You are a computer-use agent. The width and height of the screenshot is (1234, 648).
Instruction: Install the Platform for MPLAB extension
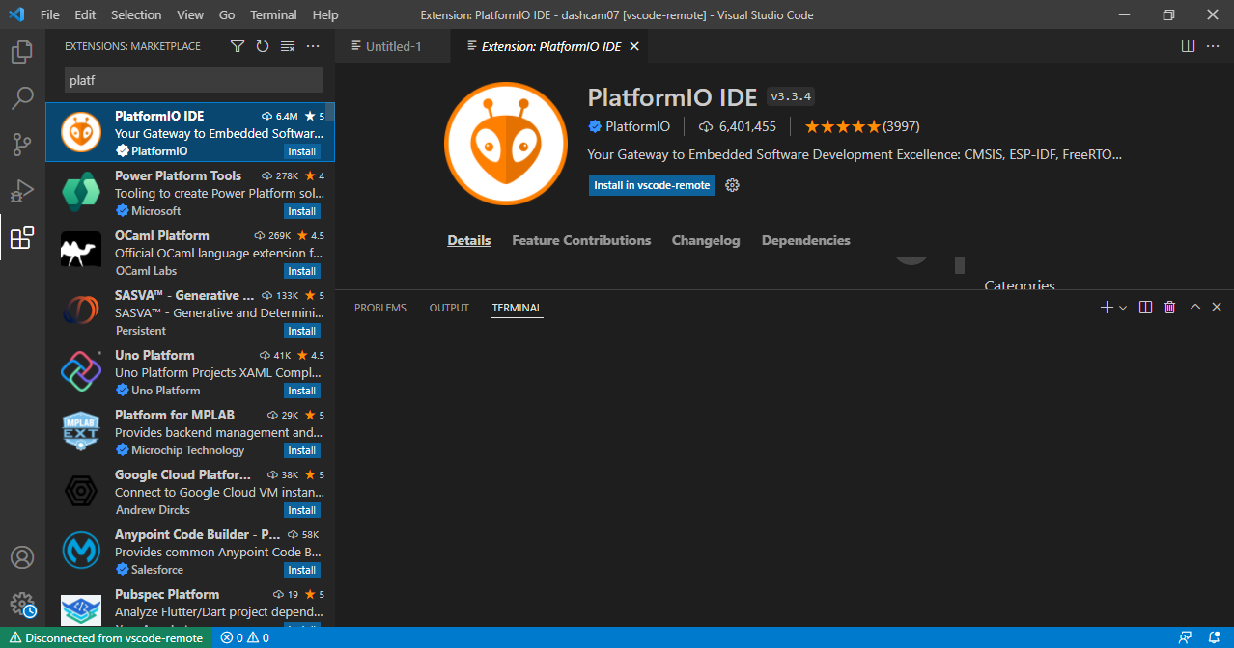click(302, 450)
